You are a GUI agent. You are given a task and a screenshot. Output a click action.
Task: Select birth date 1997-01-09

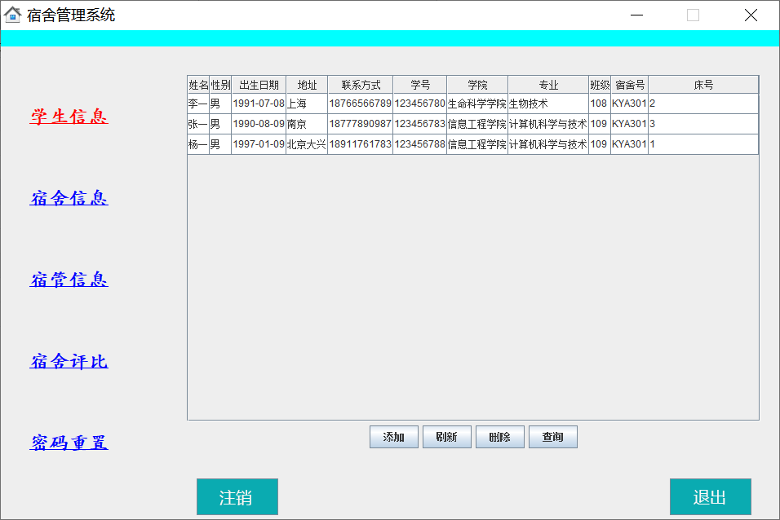(x=259, y=144)
